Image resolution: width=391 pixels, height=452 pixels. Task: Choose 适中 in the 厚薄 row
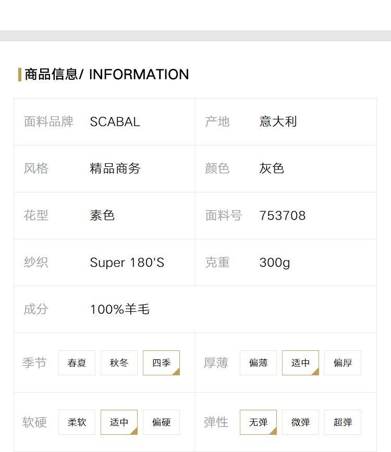point(300,363)
